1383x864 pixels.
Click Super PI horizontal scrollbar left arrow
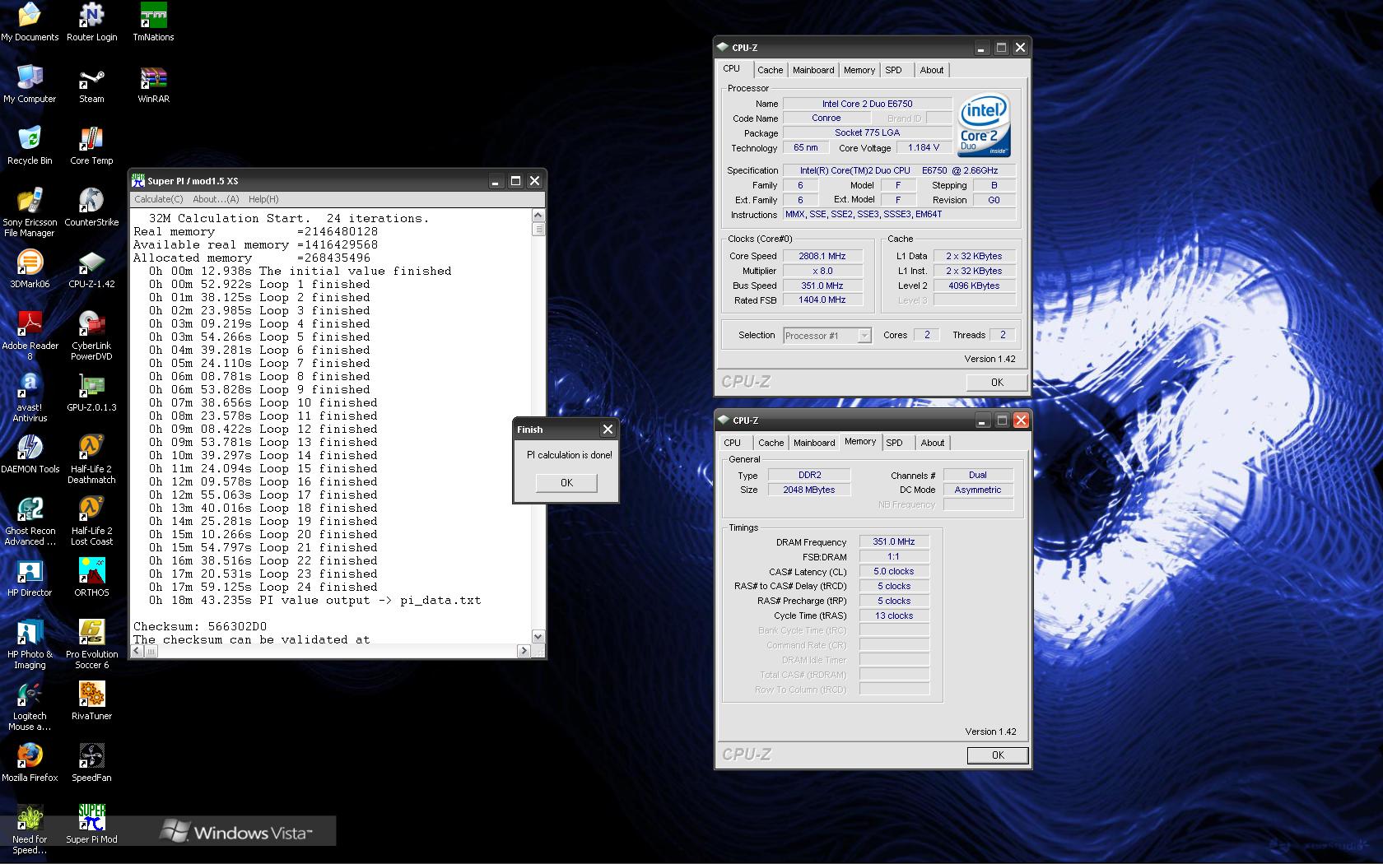click(x=138, y=651)
